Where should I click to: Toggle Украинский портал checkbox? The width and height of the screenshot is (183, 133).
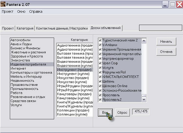(x=100, y=54)
